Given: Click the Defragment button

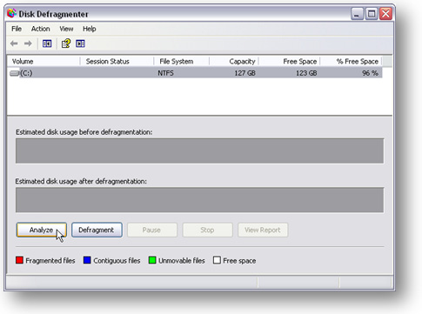Looking at the screenshot, I should point(97,230).
